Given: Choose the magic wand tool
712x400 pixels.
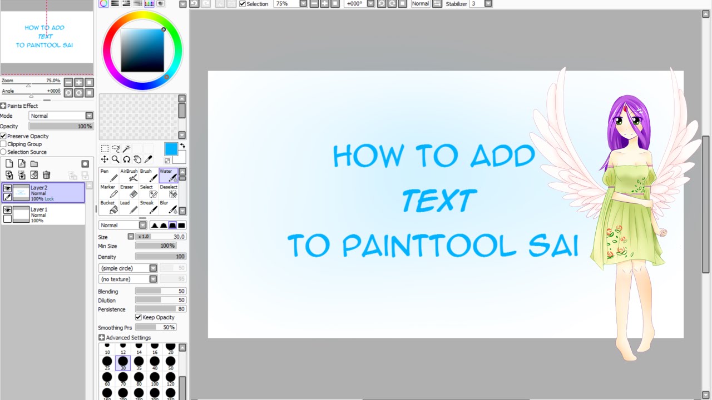Looking at the screenshot, I should point(126,149).
